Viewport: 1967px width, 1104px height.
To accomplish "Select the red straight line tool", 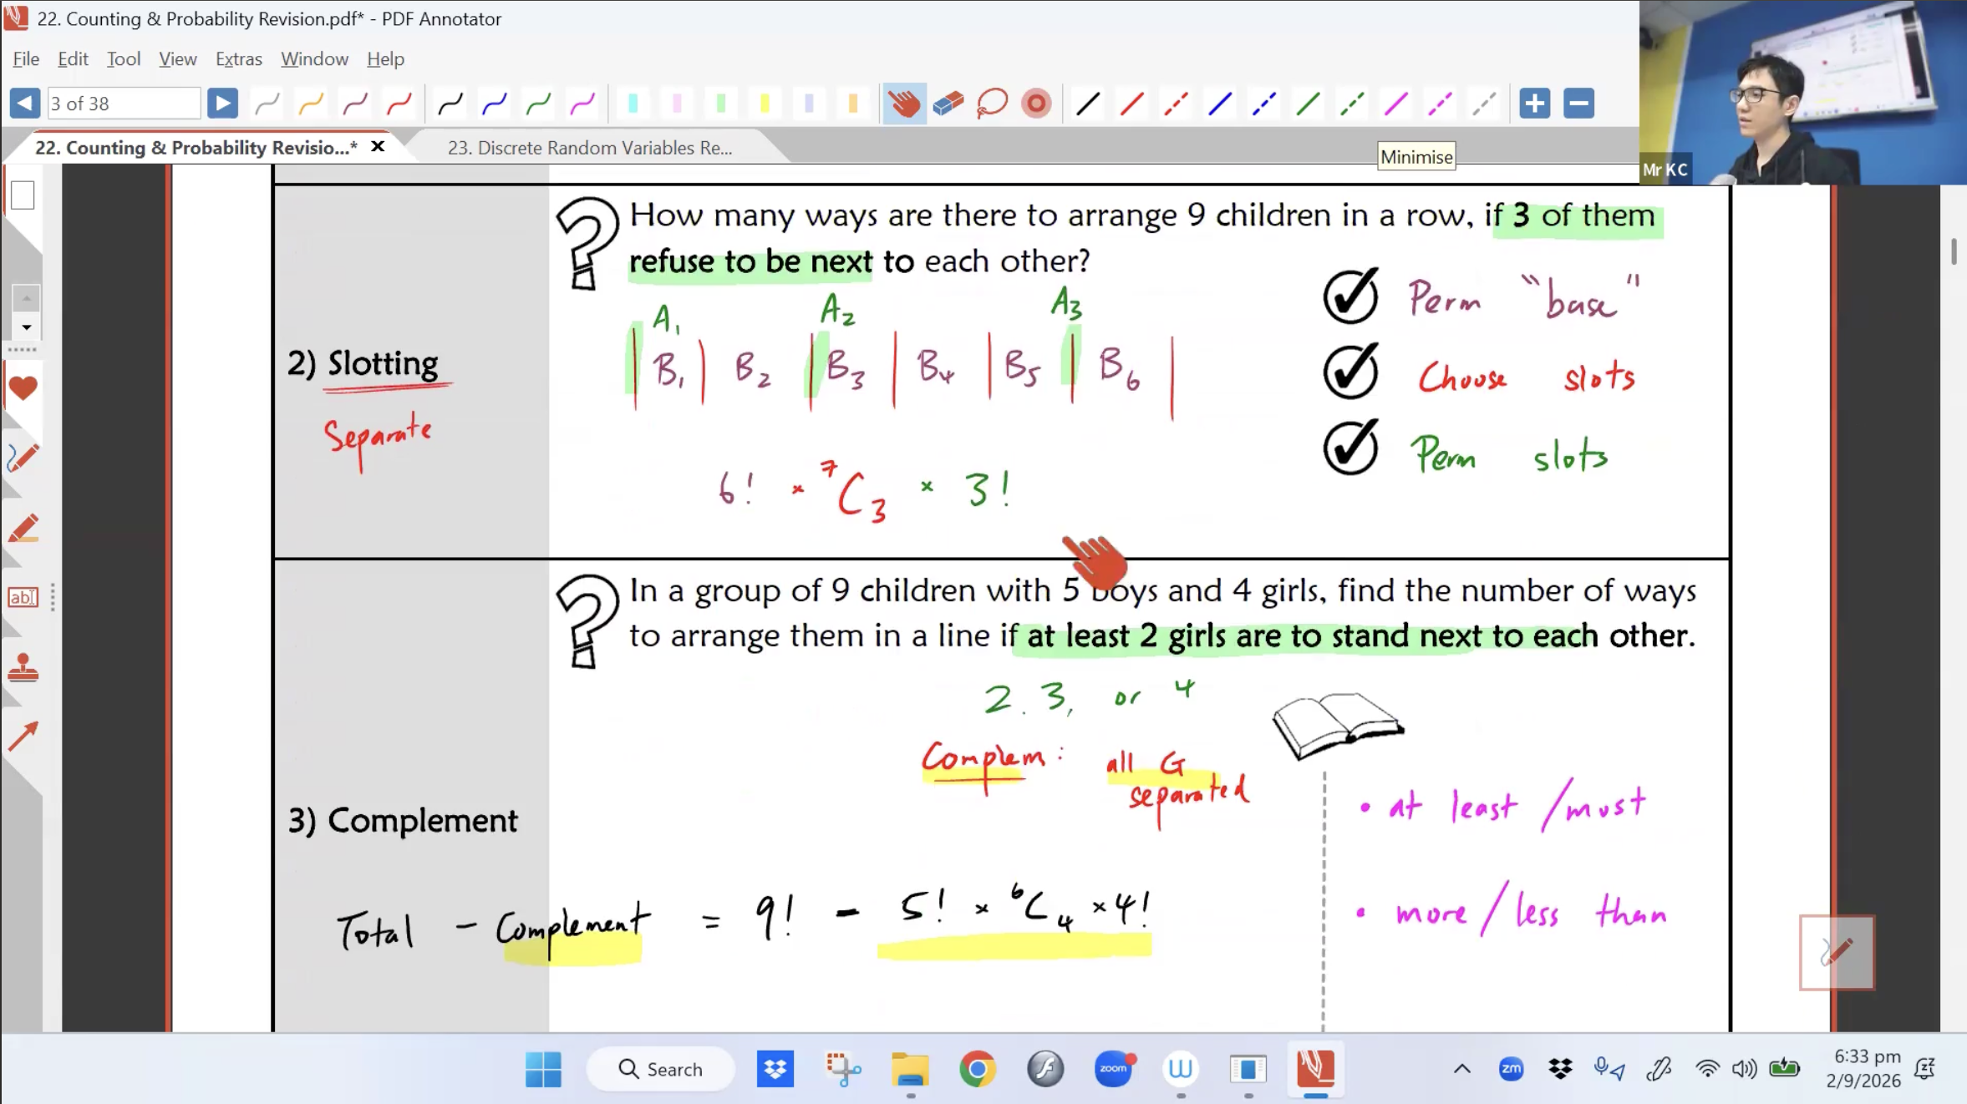I will [1131, 104].
